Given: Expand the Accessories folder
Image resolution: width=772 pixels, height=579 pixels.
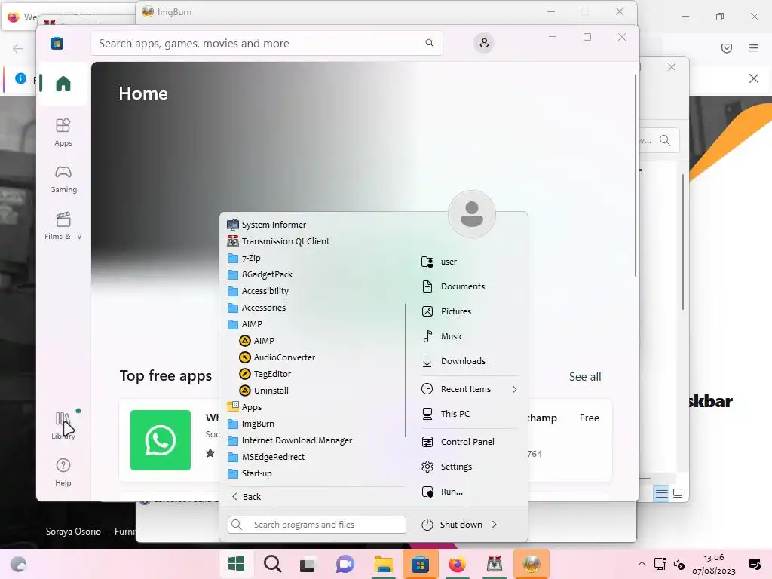Looking at the screenshot, I should click(x=256, y=308).
